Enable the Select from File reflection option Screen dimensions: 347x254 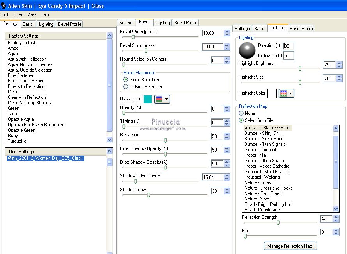tap(241, 120)
